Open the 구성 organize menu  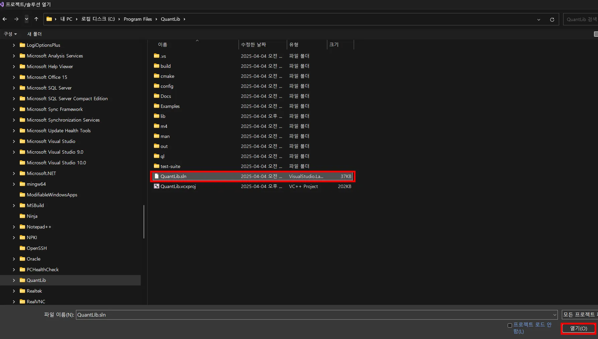coord(10,34)
